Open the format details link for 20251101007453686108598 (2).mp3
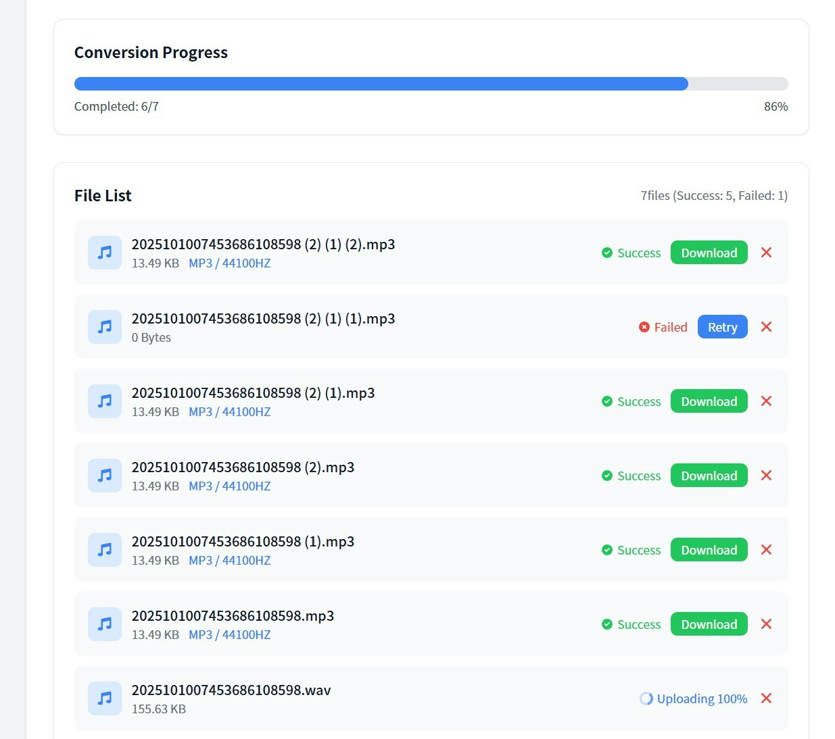The width and height of the screenshot is (835, 739). 229,486
